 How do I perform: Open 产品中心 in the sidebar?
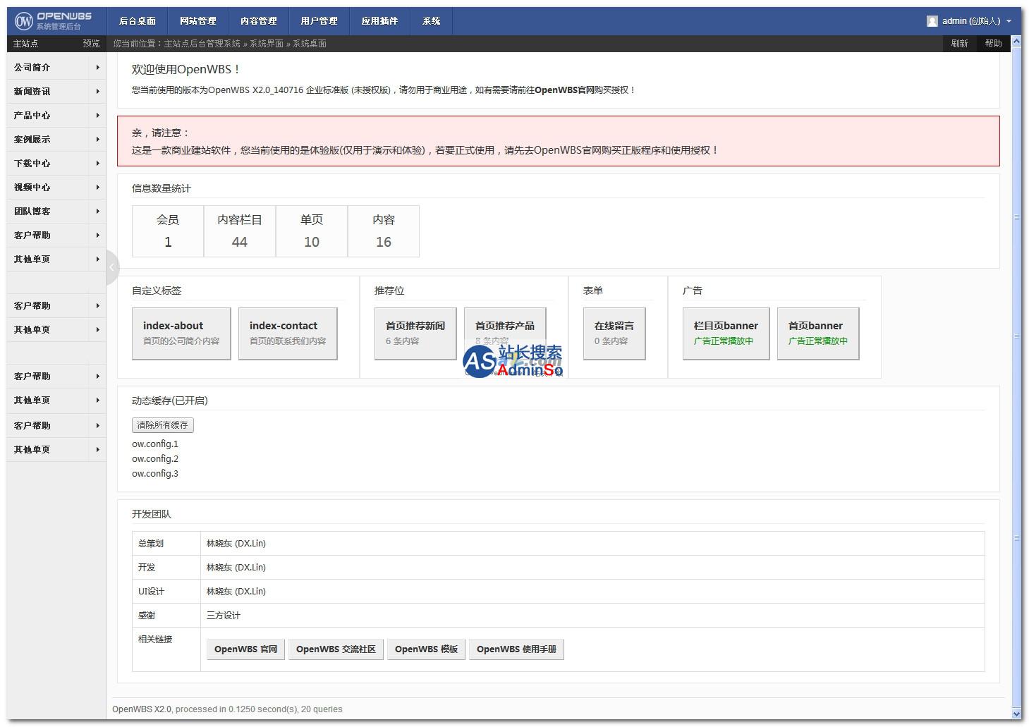[x=32, y=116]
